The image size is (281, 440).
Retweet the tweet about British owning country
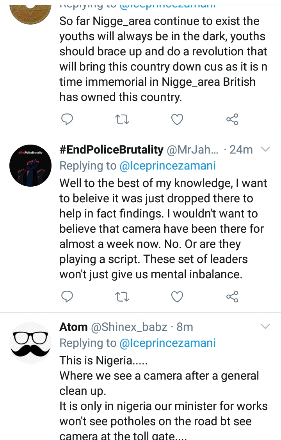click(123, 120)
